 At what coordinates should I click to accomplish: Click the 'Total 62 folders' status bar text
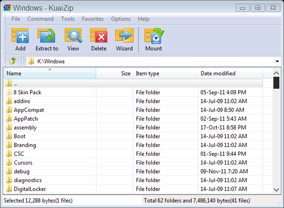[197, 200]
